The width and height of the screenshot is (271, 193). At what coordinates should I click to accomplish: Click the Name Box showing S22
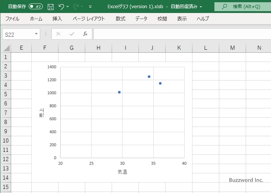click(x=18, y=34)
